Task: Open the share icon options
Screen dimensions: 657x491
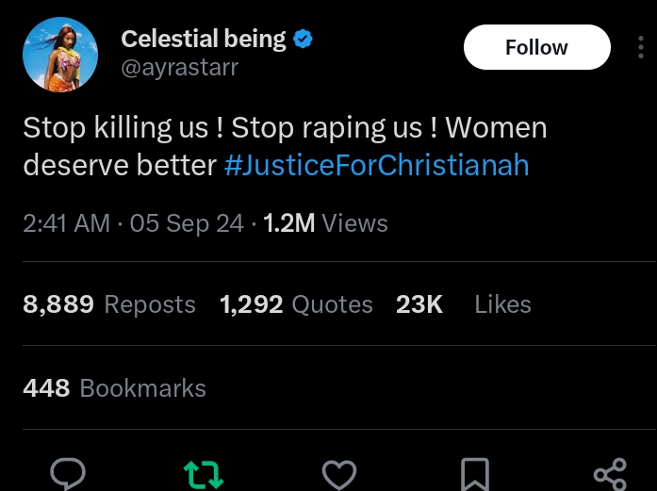Action: pyautogui.click(x=610, y=474)
